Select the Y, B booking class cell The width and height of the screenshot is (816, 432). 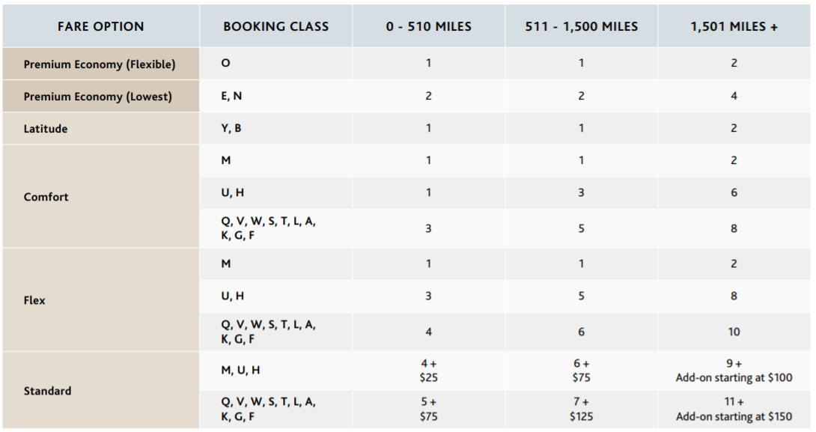[231, 129]
